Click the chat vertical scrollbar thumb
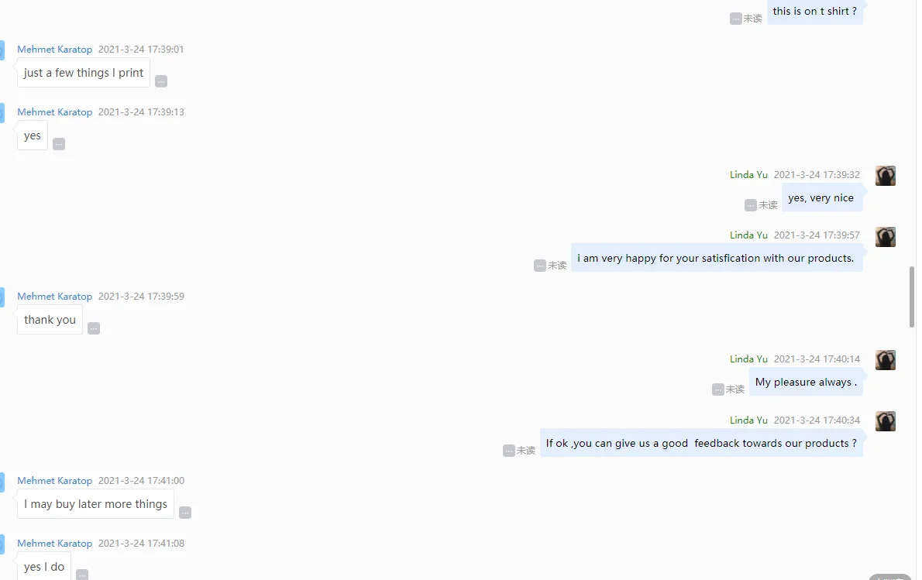The height and width of the screenshot is (580, 922). coord(912,297)
